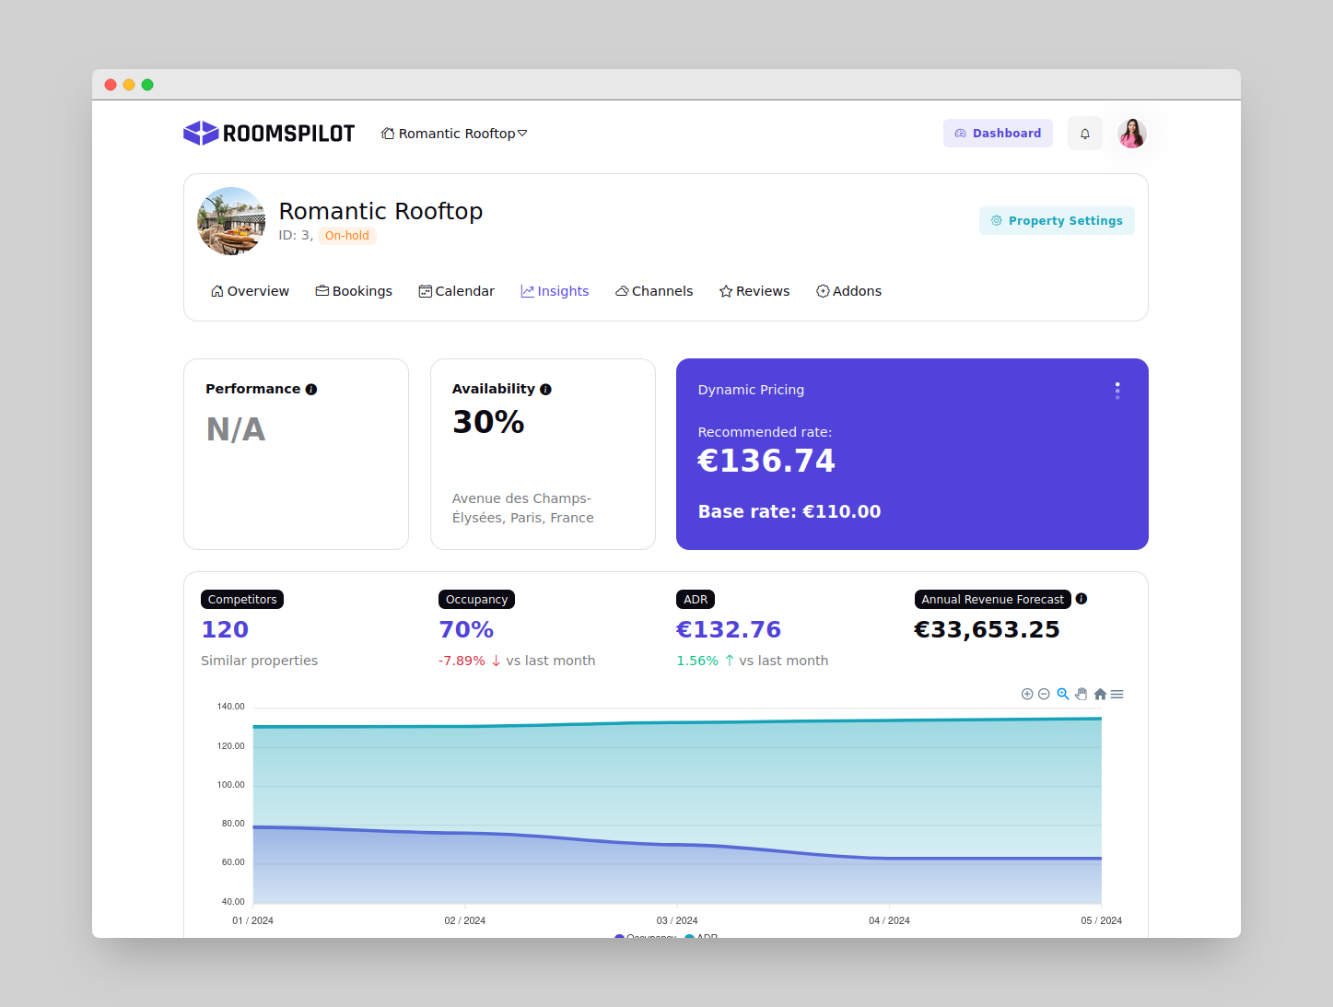Image resolution: width=1333 pixels, height=1007 pixels.
Task: Click the Similar properties text
Action: click(x=259, y=661)
